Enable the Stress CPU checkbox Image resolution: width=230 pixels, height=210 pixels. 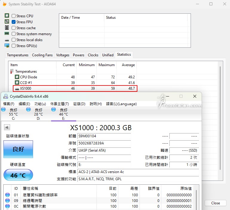(x=13, y=16)
